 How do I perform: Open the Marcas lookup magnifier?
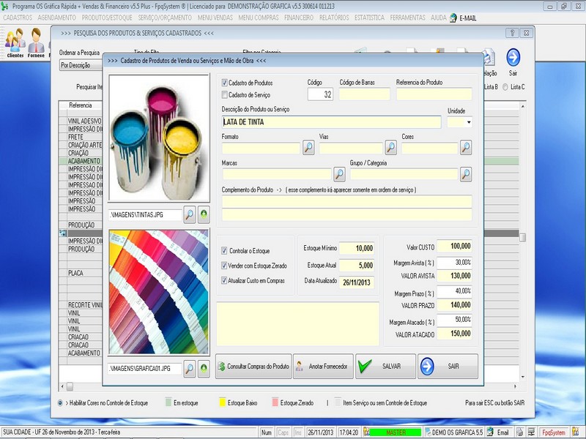tap(339, 174)
